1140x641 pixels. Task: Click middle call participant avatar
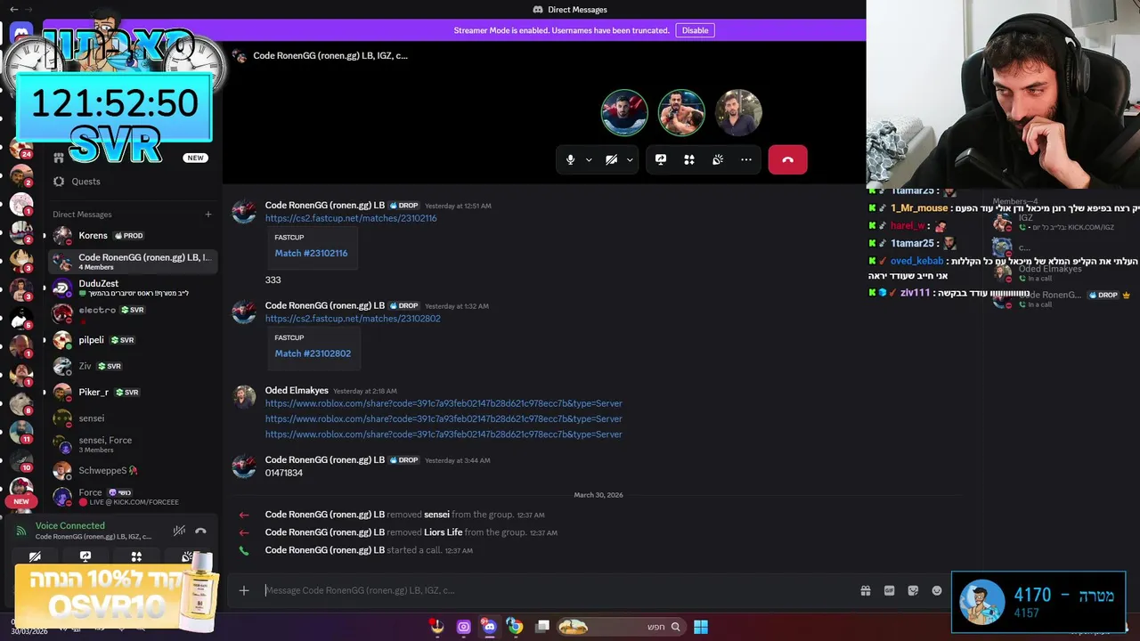tap(681, 112)
